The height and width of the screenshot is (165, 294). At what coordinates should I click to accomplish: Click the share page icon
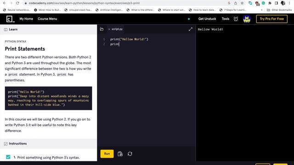236,3
